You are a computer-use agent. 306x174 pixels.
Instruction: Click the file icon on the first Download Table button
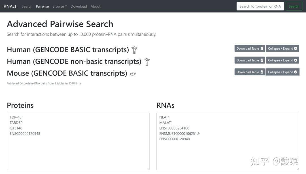coord(262,48)
